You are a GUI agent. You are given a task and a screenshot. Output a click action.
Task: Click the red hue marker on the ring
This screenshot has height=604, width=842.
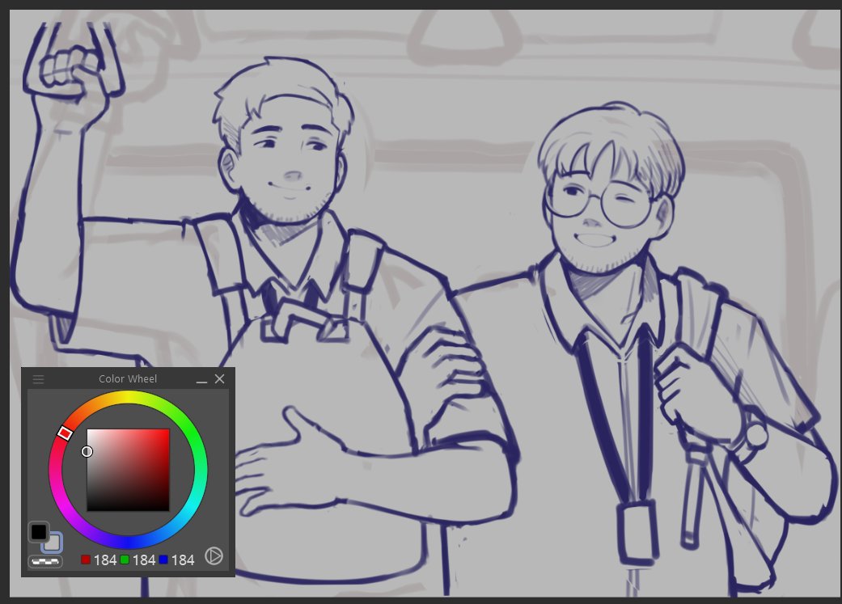(65, 433)
